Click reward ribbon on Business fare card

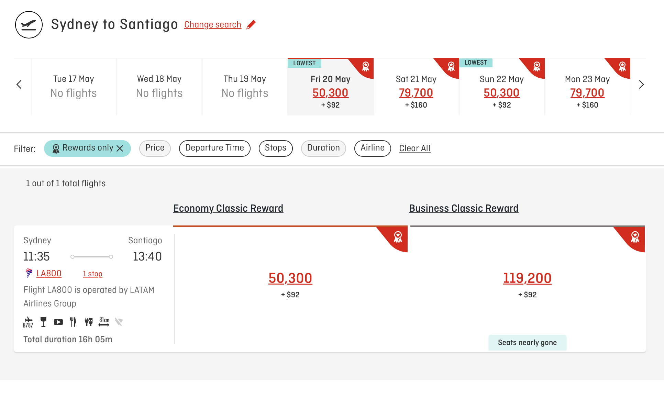(635, 237)
